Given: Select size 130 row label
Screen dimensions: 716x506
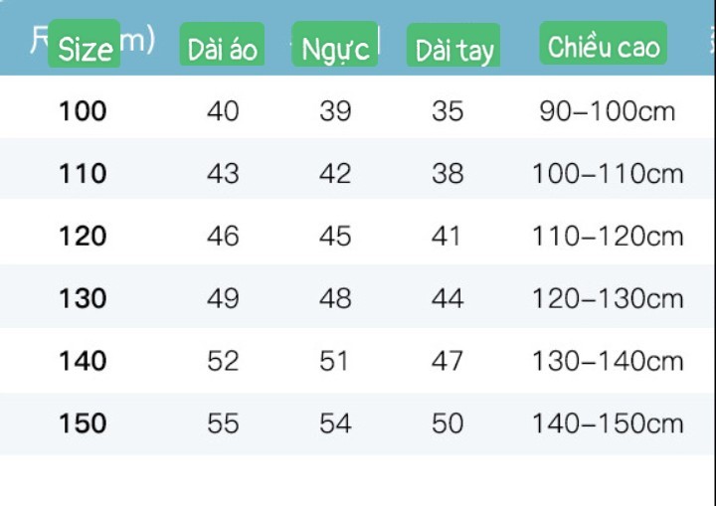Looking at the screenshot, I should click(x=83, y=298).
